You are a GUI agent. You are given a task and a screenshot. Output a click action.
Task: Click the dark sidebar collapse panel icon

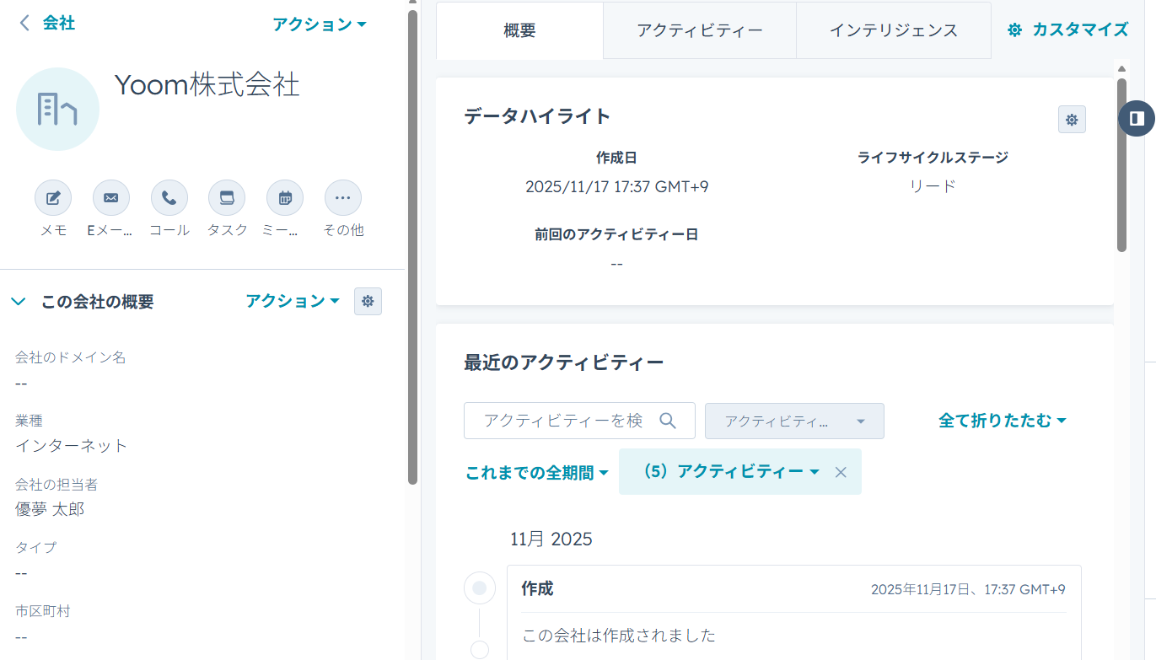point(1137,118)
